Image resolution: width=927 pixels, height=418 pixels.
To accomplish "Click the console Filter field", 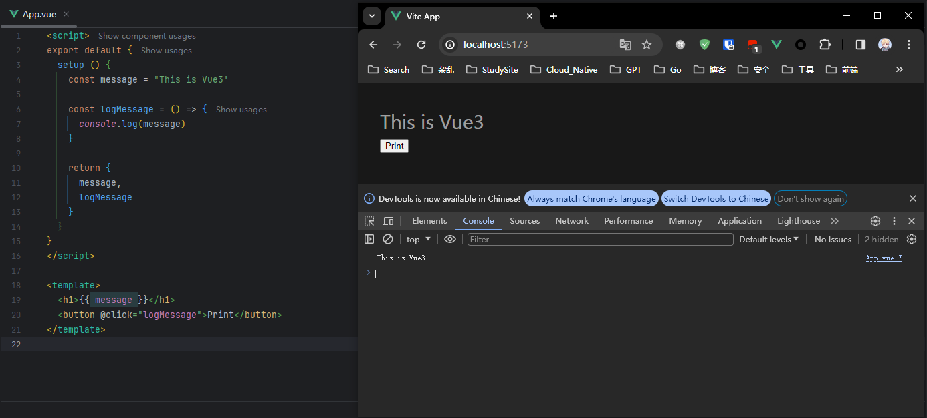I will coord(601,239).
